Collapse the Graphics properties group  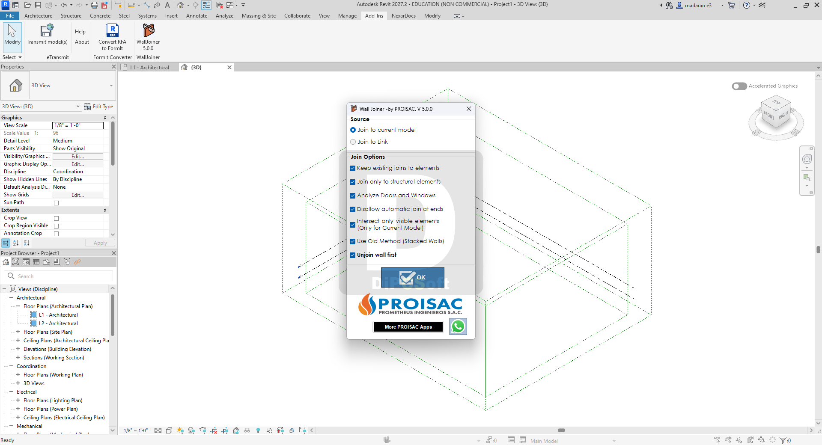coord(105,118)
